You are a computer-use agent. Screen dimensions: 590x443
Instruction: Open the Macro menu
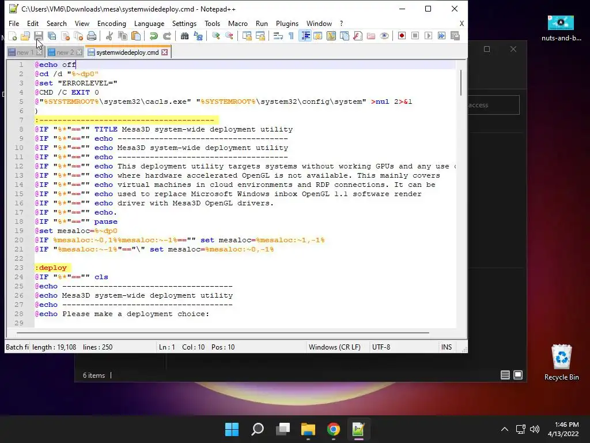pyautogui.click(x=238, y=23)
